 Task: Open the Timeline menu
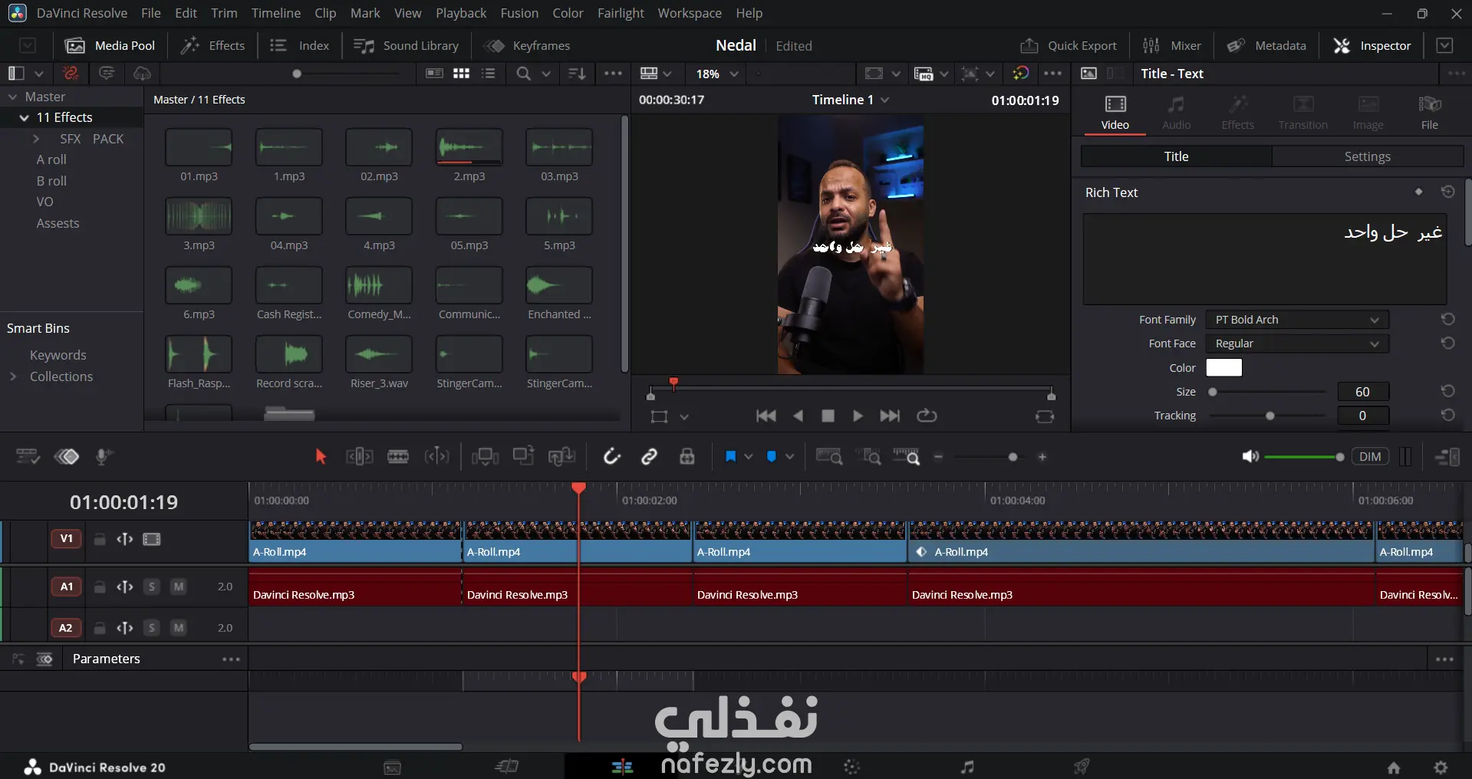(276, 13)
